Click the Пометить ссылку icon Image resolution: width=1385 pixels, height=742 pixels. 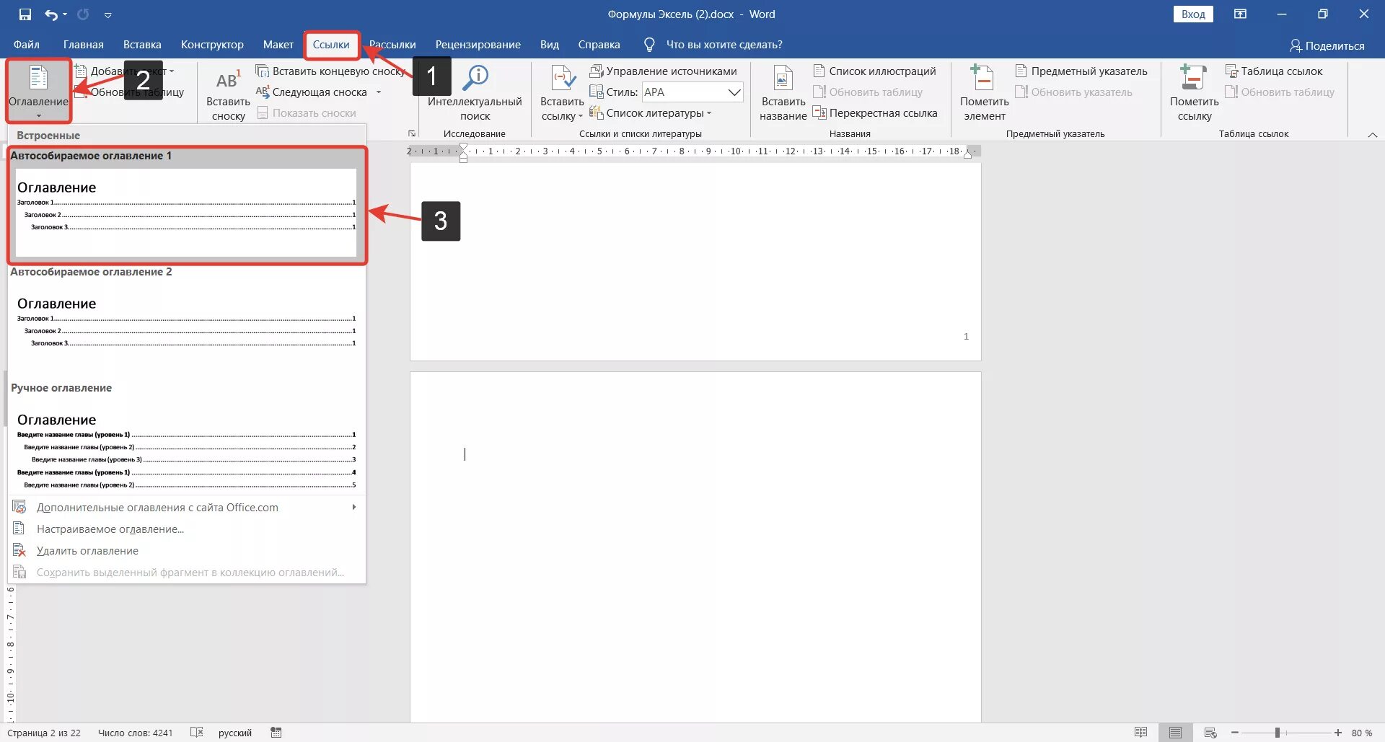point(1193,79)
